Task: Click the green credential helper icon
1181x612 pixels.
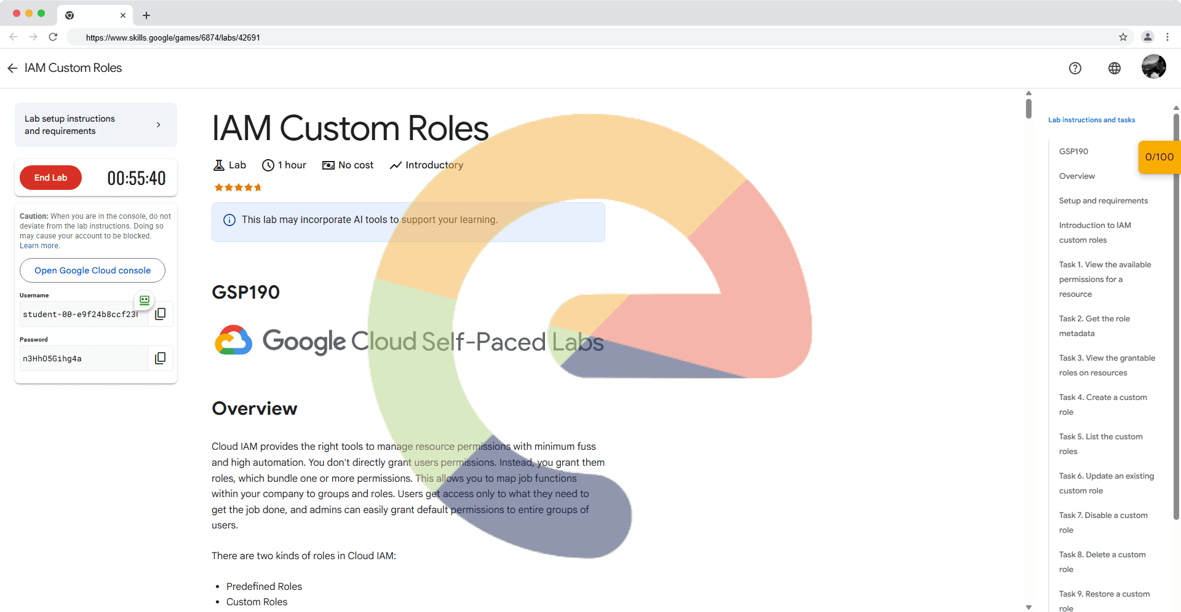Action: click(145, 300)
